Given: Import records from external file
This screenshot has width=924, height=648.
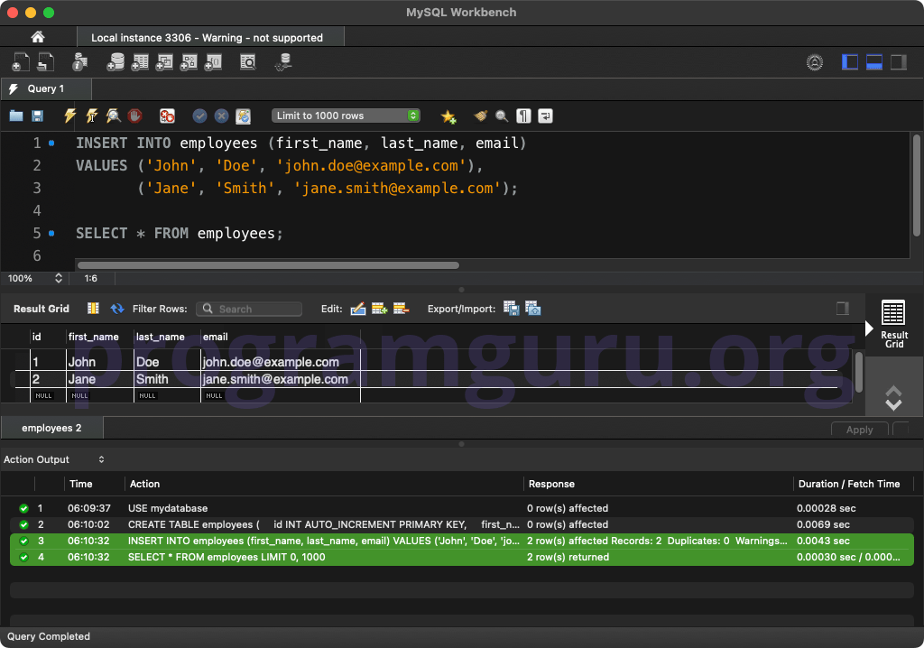Looking at the screenshot, I should pyautogui.click(x=532, y=309).
